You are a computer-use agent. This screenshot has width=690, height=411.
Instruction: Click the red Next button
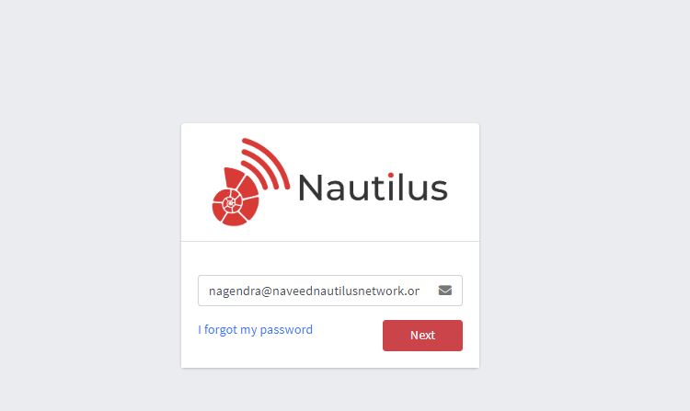422,336
